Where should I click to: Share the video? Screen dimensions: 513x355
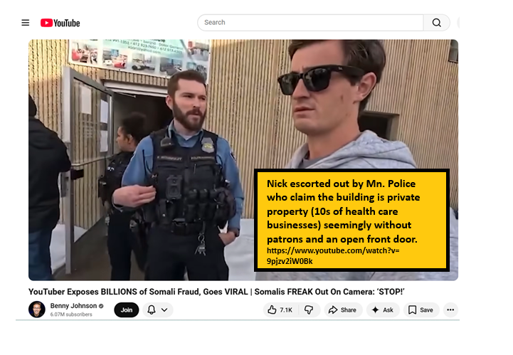pyautogui.click(x=343, y=310)
